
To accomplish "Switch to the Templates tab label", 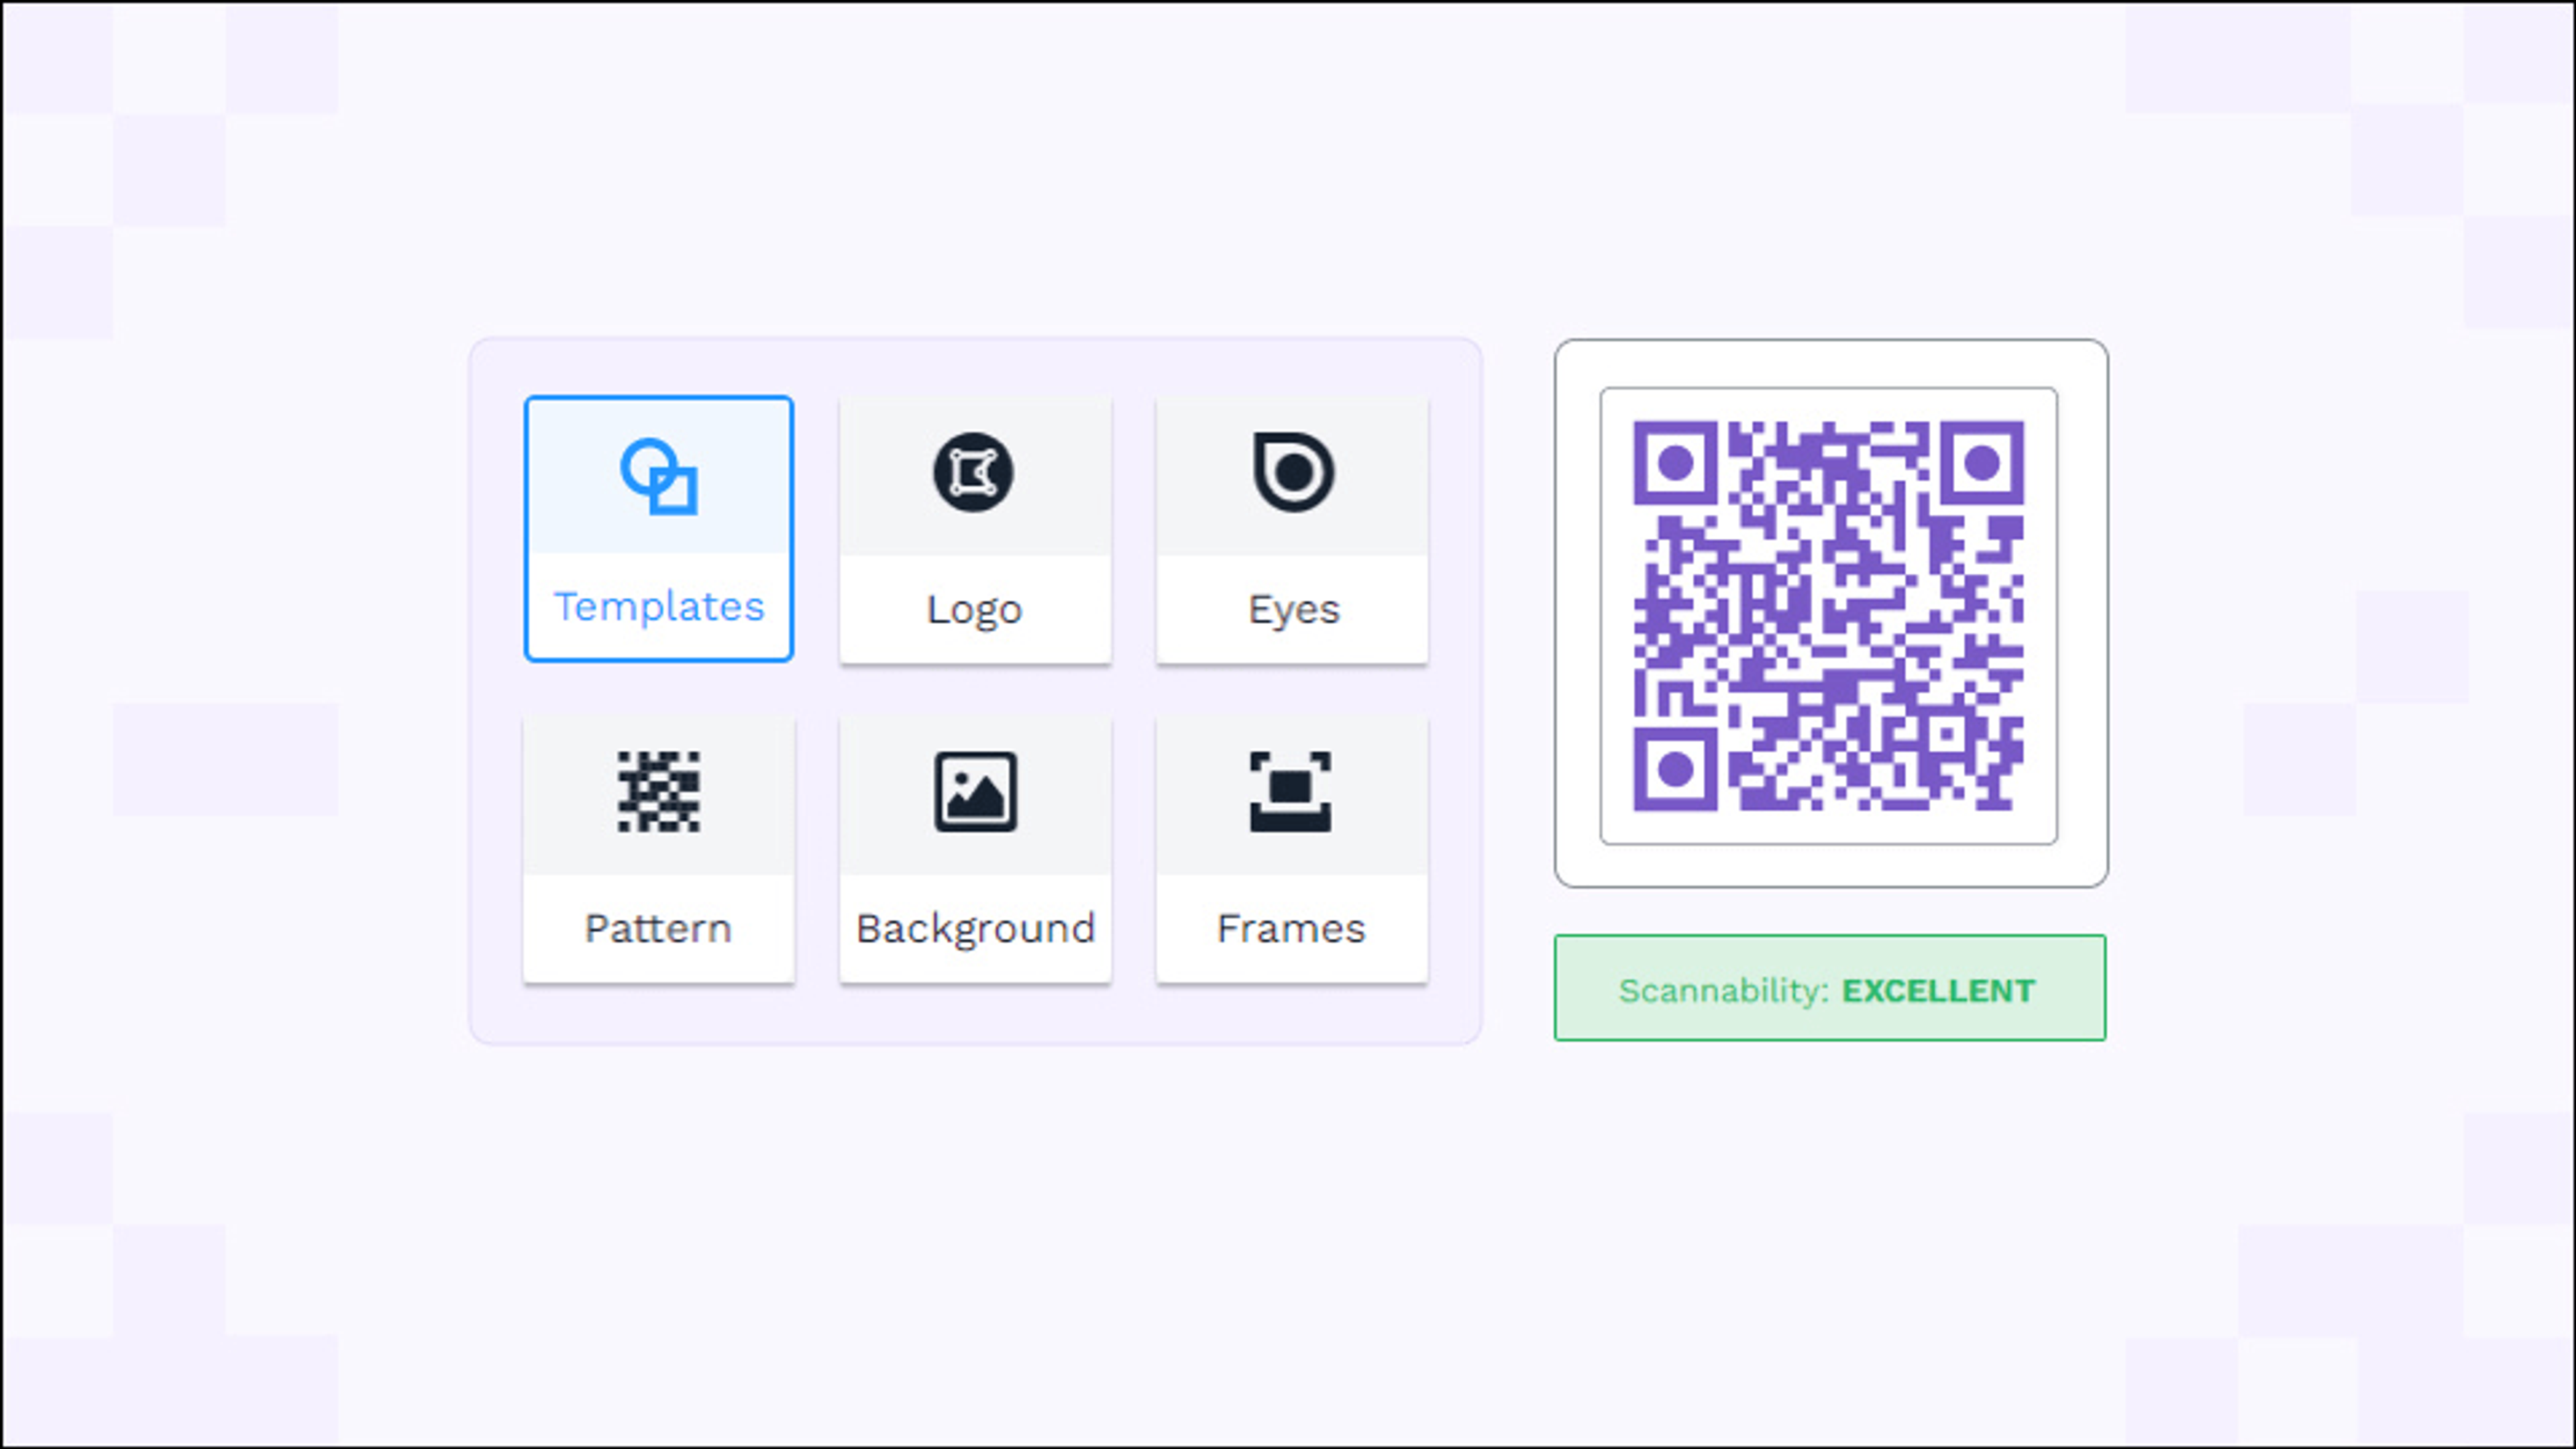I will [x=659, y=607].
